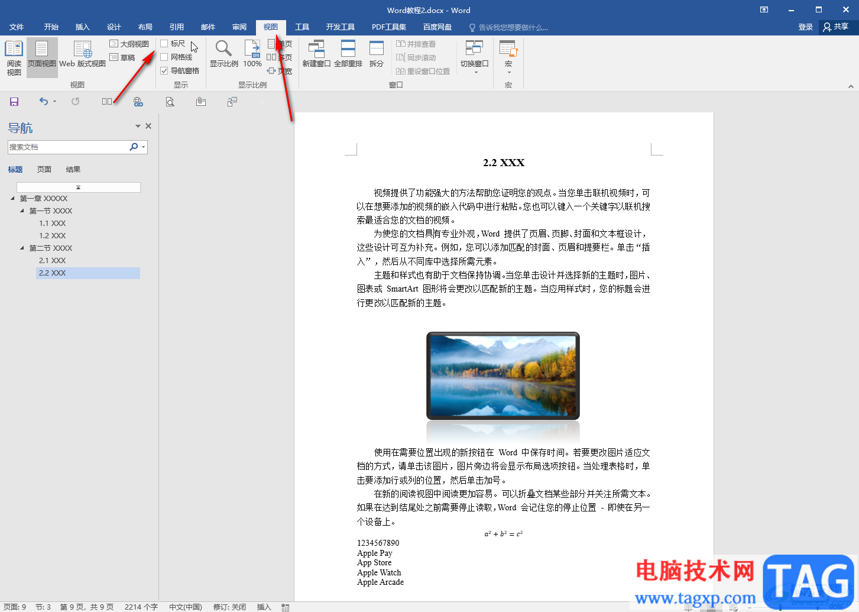Open the PDF工具集 tab

point(389,27)
